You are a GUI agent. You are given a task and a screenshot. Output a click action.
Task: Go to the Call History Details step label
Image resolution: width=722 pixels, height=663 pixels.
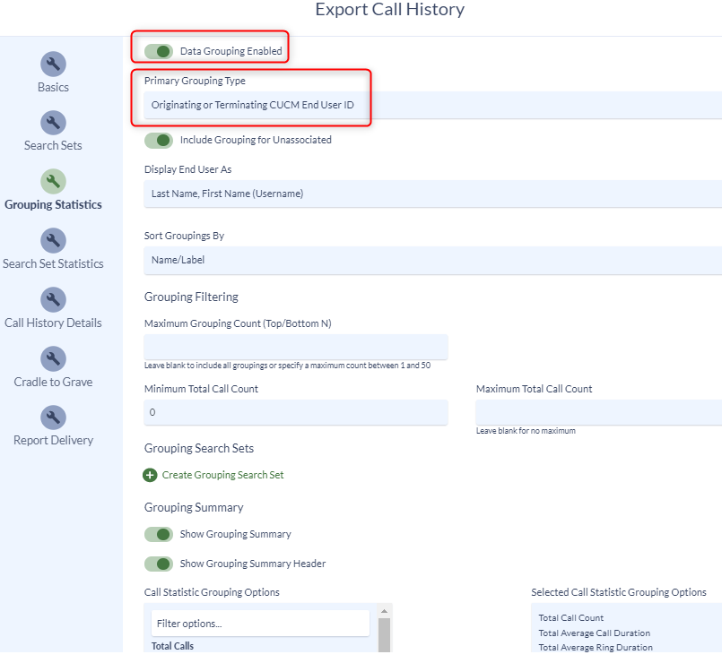coord(53,323)
